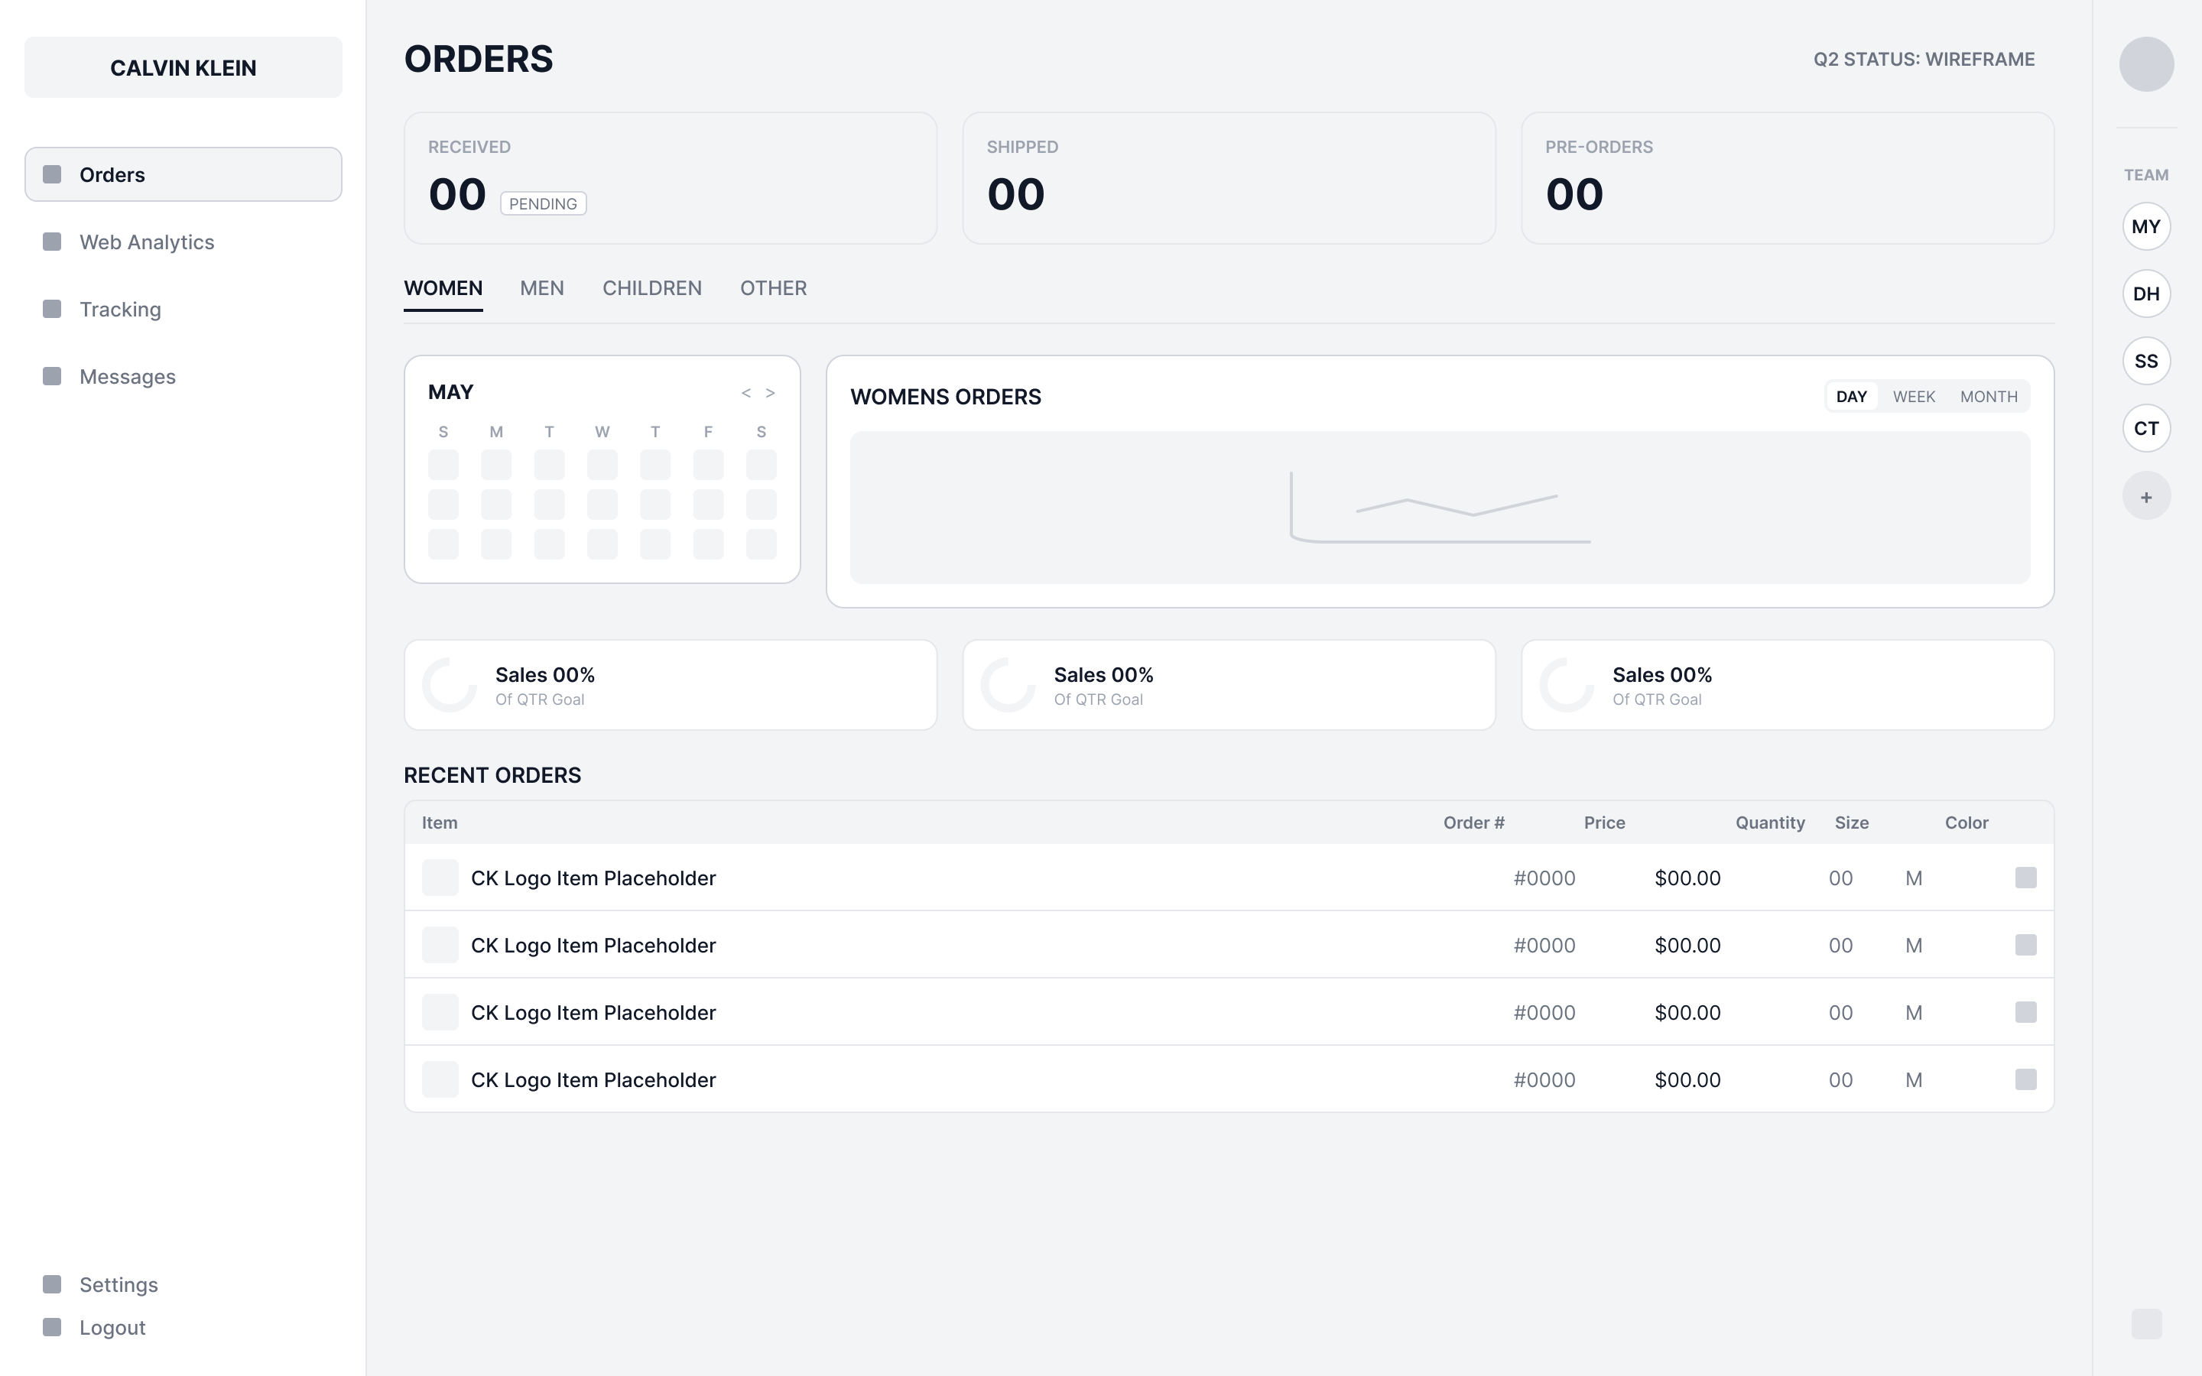Click the add team member plus button

coord(2146,496)
